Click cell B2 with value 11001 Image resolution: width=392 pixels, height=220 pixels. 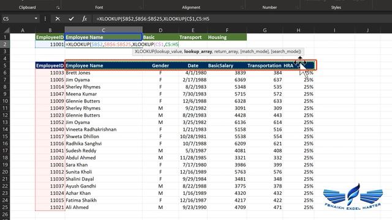(x=50, y=45)
